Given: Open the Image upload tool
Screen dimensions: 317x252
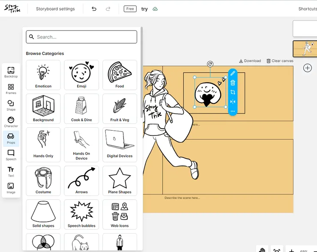Looking at the screenshot, I should click(x=11, y=188).
